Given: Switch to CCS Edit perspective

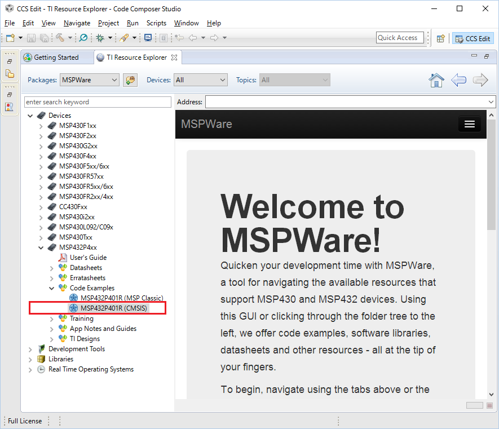Looking at the screenshot, I should [472, 38].
